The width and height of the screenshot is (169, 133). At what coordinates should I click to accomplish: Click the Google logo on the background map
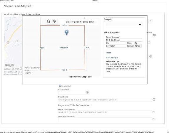click(x=10, y=65)
